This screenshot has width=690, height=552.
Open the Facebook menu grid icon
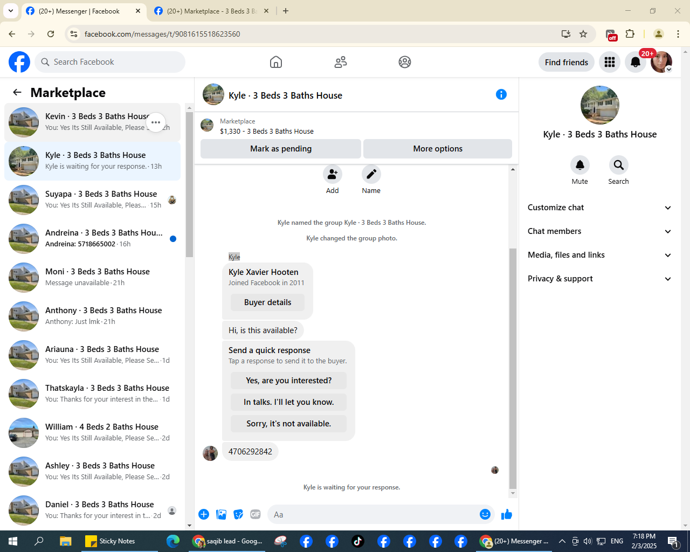(610, 62)
